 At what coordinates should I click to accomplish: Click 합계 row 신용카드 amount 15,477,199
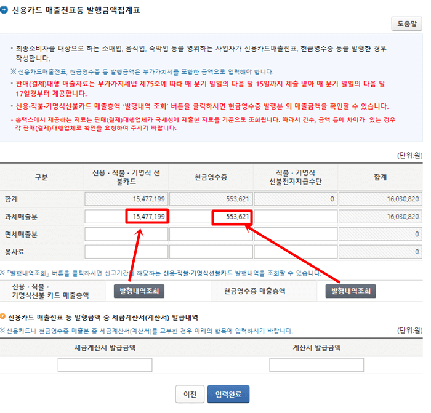(x=126, y=199)
